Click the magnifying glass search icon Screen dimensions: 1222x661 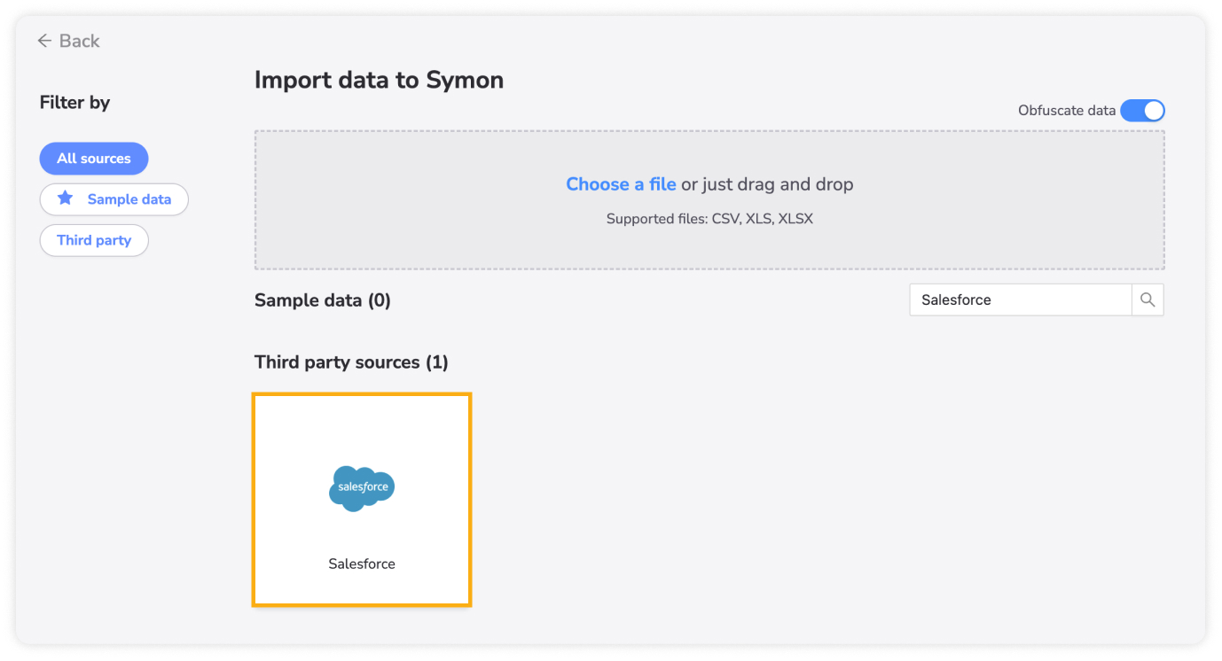pos(1148,299)
